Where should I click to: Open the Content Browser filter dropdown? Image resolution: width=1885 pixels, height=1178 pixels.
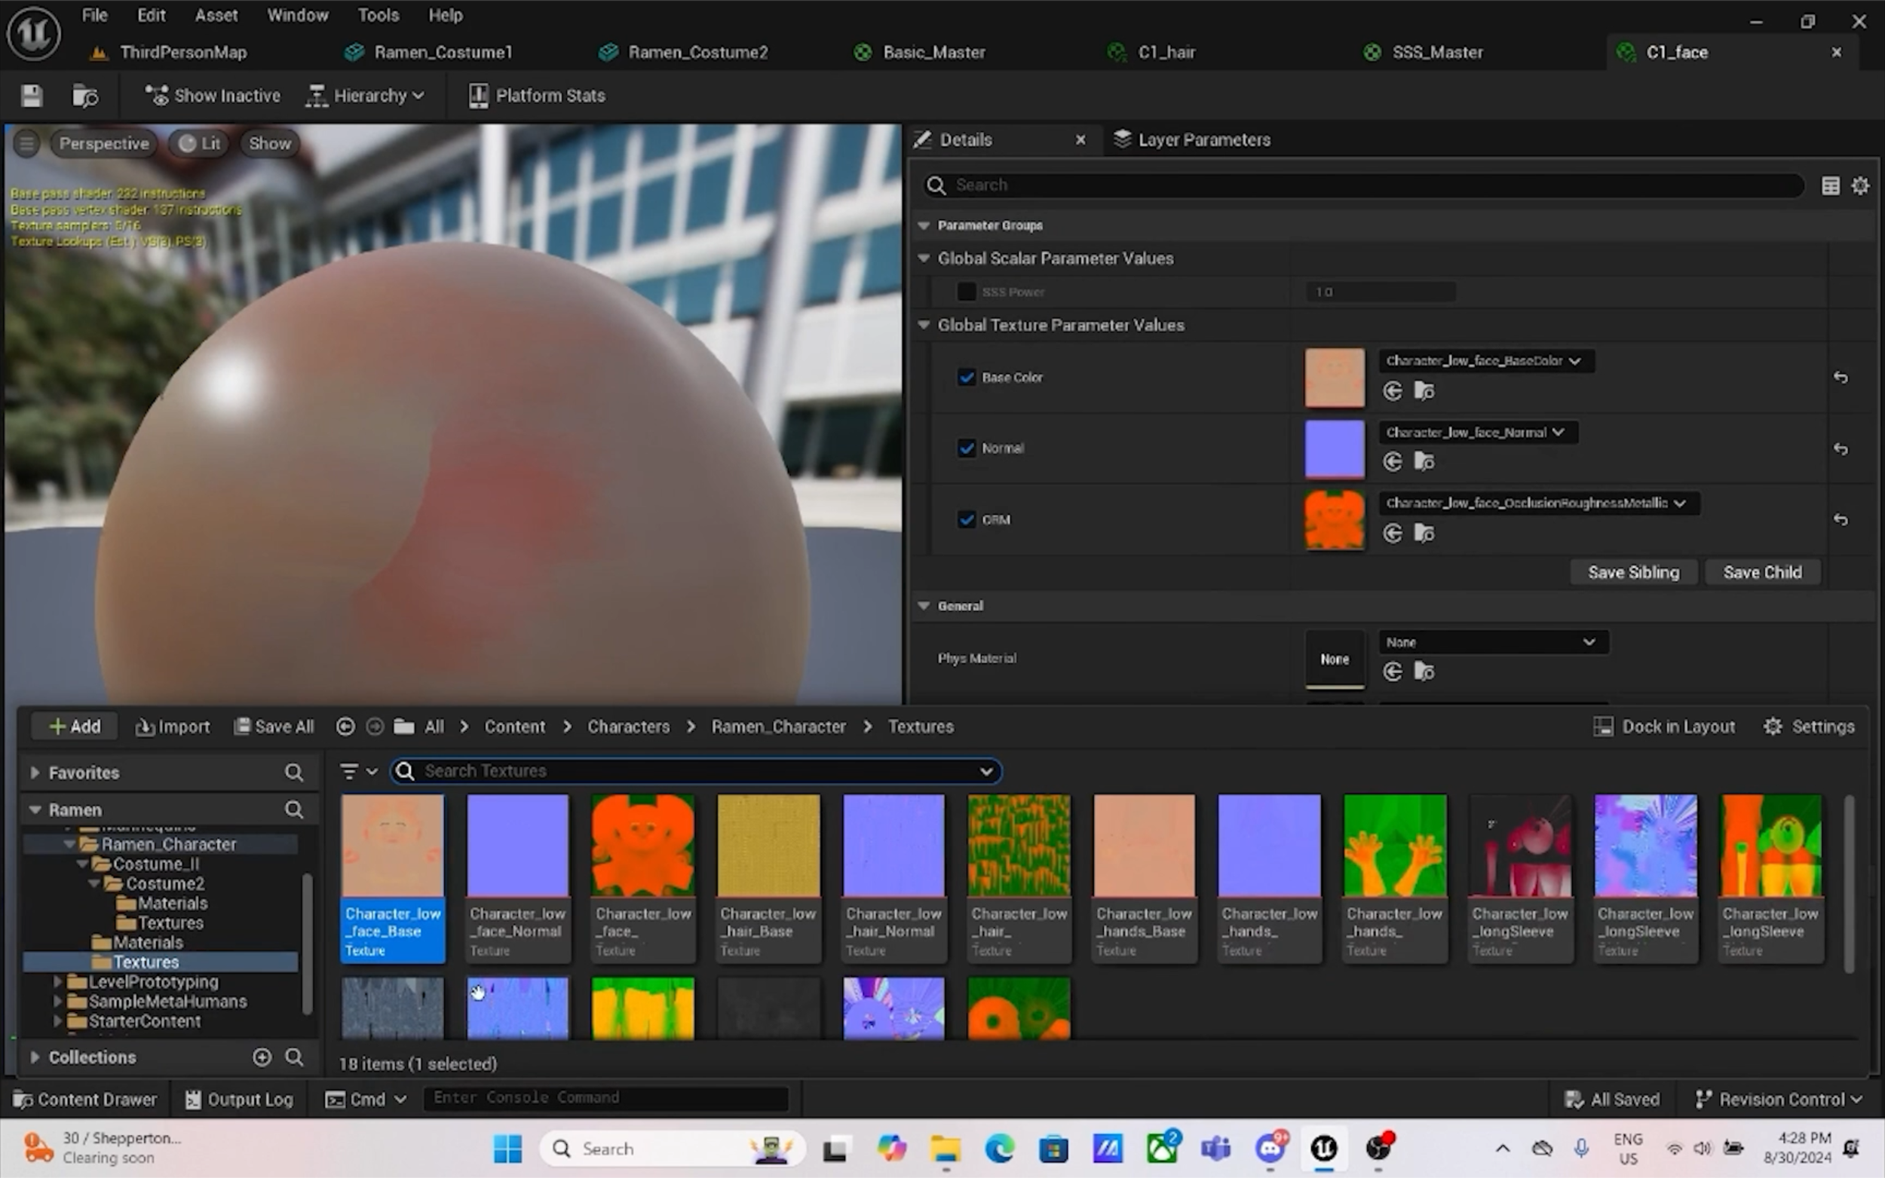click(358, 771)
